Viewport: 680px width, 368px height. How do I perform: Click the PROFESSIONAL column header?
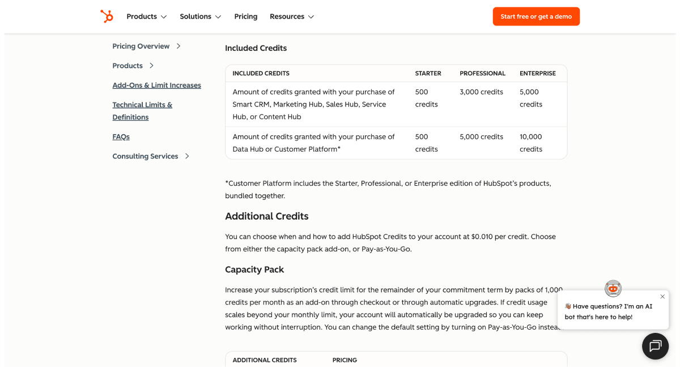pyautogui.click(x=482, y=74)
